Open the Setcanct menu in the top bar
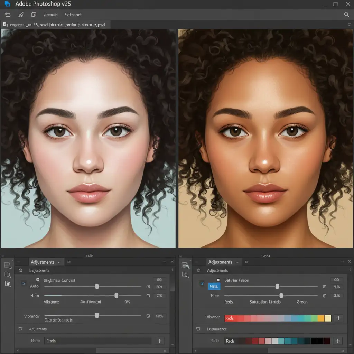Screen dimensions: 354x354 pos(73,15)
